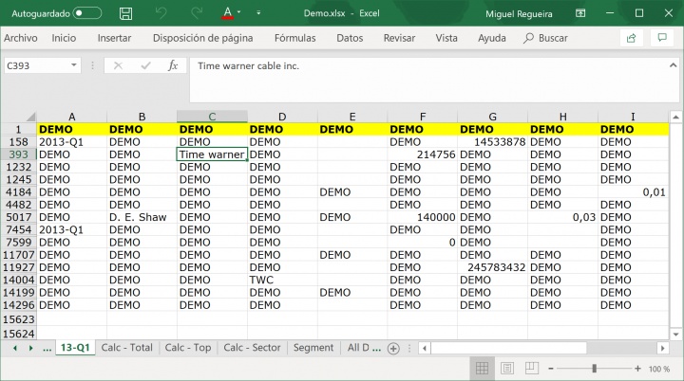Click the Redo arrow icon

[197, 13]
